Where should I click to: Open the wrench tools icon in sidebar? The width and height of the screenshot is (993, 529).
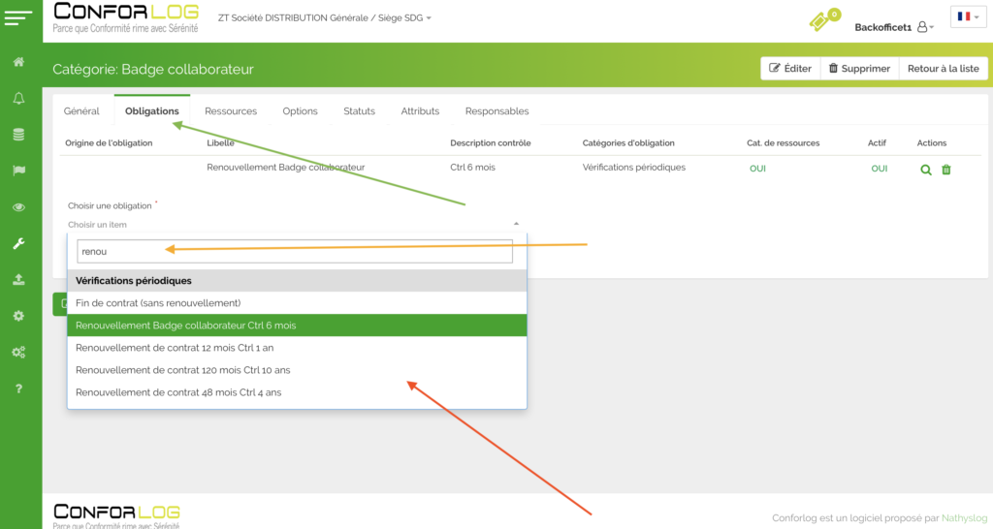(18, 243)
